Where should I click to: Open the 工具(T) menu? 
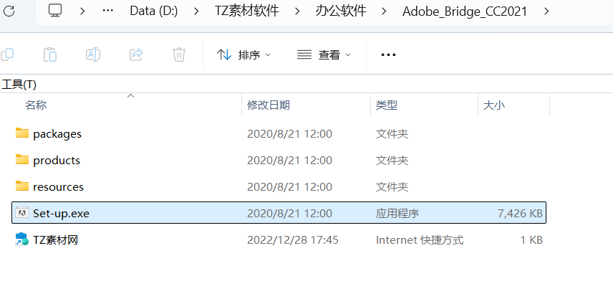19,84
